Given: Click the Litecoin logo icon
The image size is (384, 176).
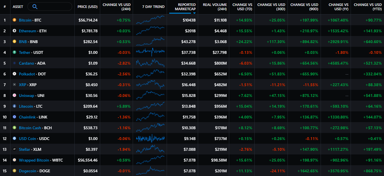Looking at the screenshot, I should click(x=14, y=106).
